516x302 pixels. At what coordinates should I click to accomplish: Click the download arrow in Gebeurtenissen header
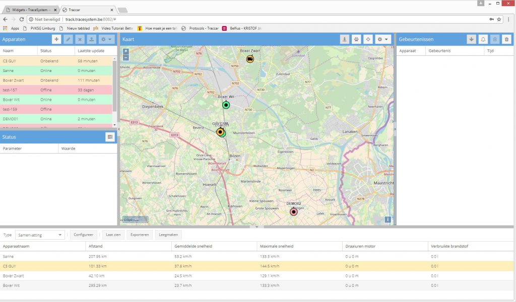[471, 39]
